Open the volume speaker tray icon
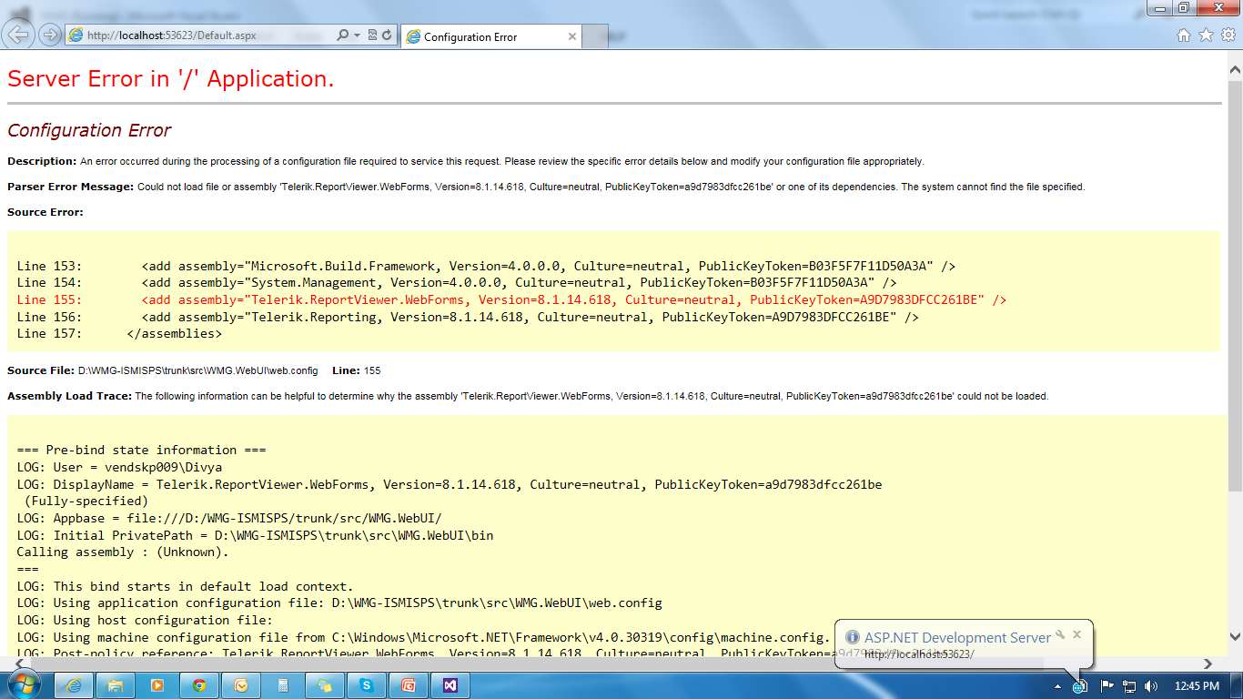The width and height of the screenshot is (1243, 699). pyautogui.click(x=1151, y=686)
